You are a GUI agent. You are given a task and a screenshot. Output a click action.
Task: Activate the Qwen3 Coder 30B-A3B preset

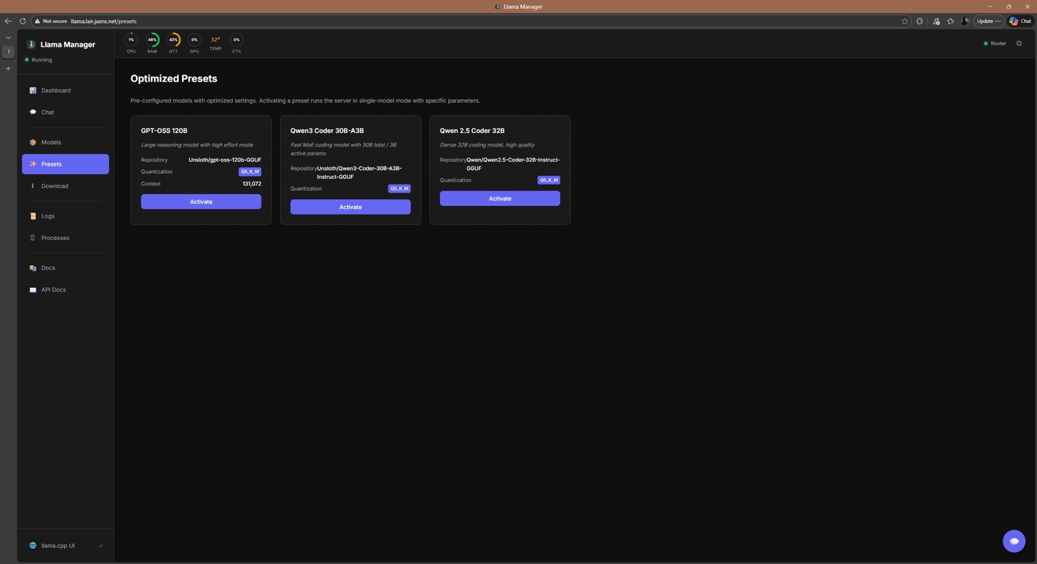351,207
